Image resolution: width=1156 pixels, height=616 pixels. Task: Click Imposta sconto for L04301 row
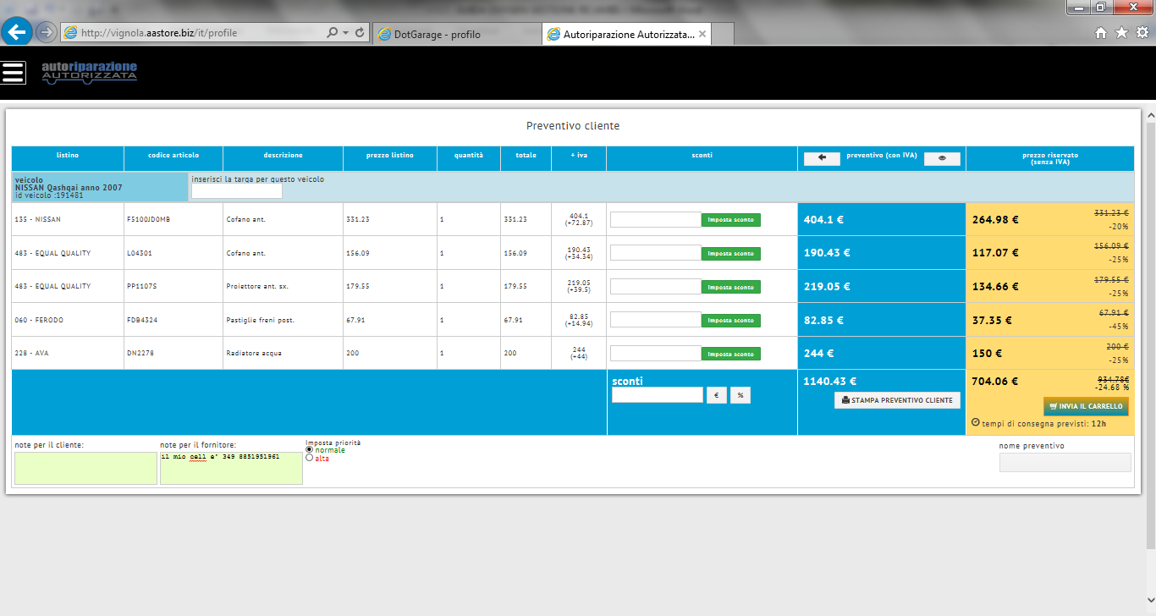click(x=731, y=254)
